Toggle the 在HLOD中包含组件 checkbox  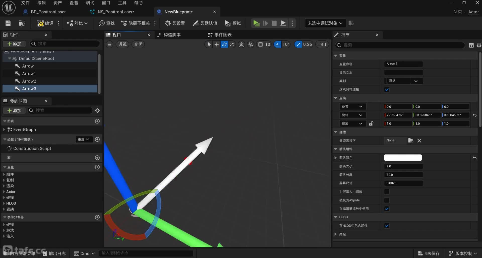[387, 226]
